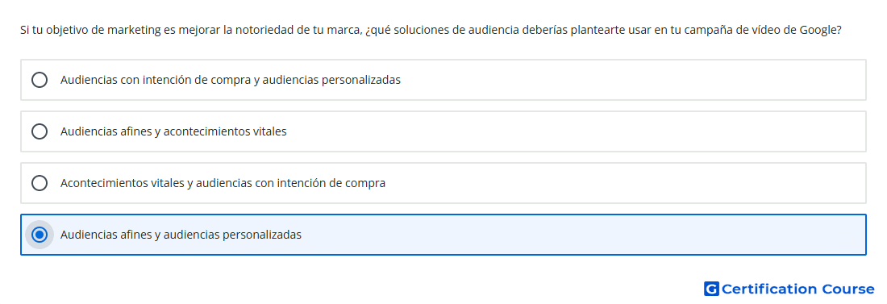
Task: Select radio button for intención de compra y personalizadas
Action: tap(40, 80)
